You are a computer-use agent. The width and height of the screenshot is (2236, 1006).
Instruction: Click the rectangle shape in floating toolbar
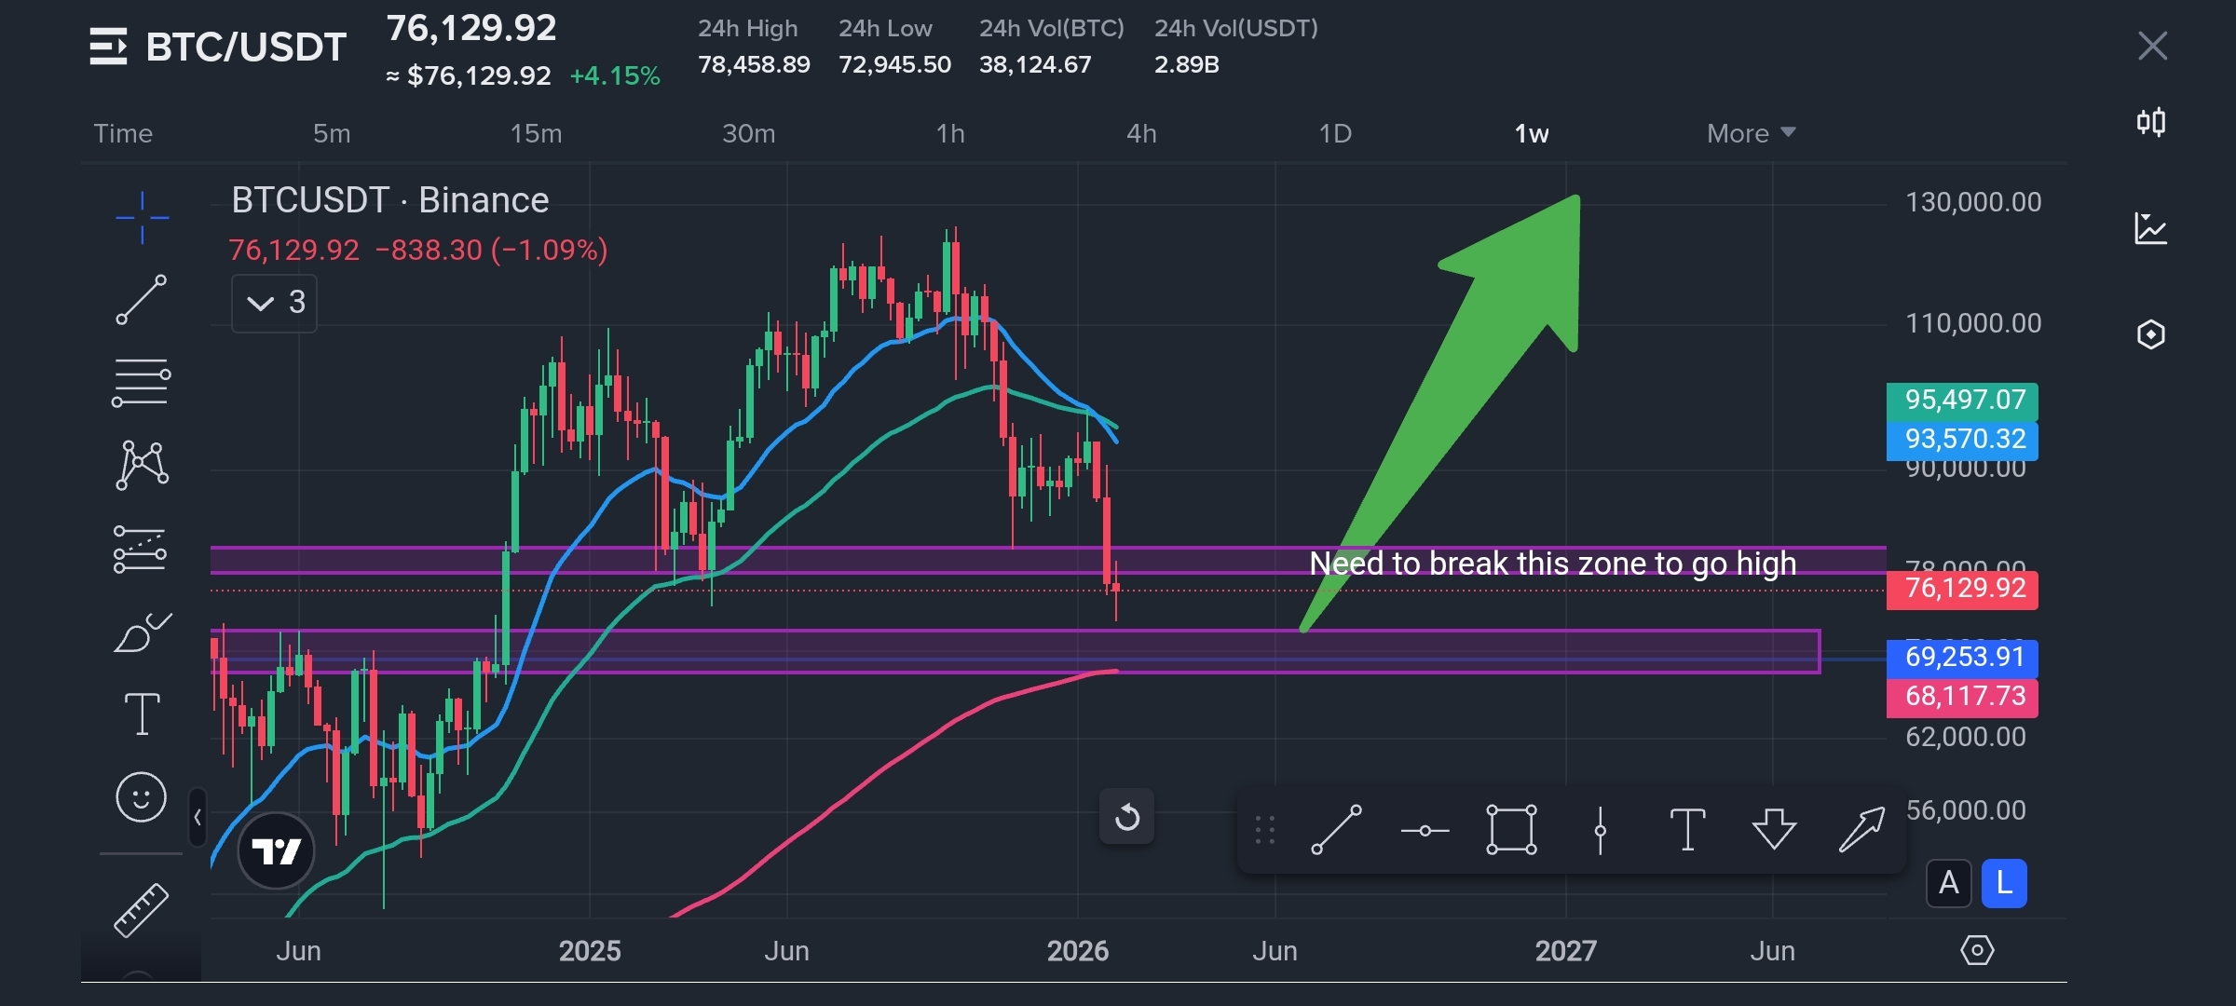click(x=1510, y=829)
